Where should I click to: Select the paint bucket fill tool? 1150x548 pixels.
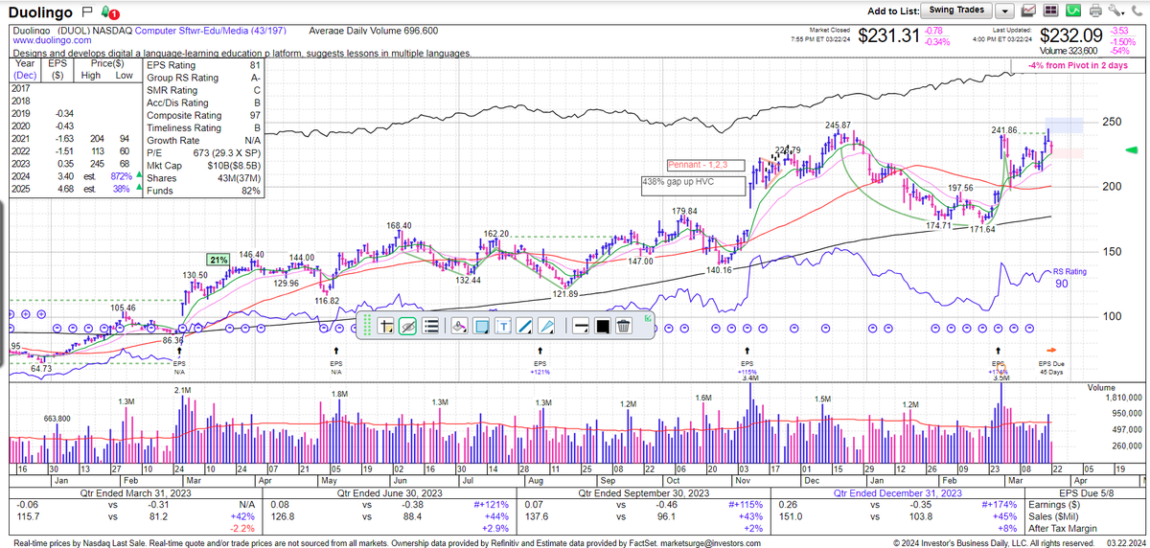(459, 326)
